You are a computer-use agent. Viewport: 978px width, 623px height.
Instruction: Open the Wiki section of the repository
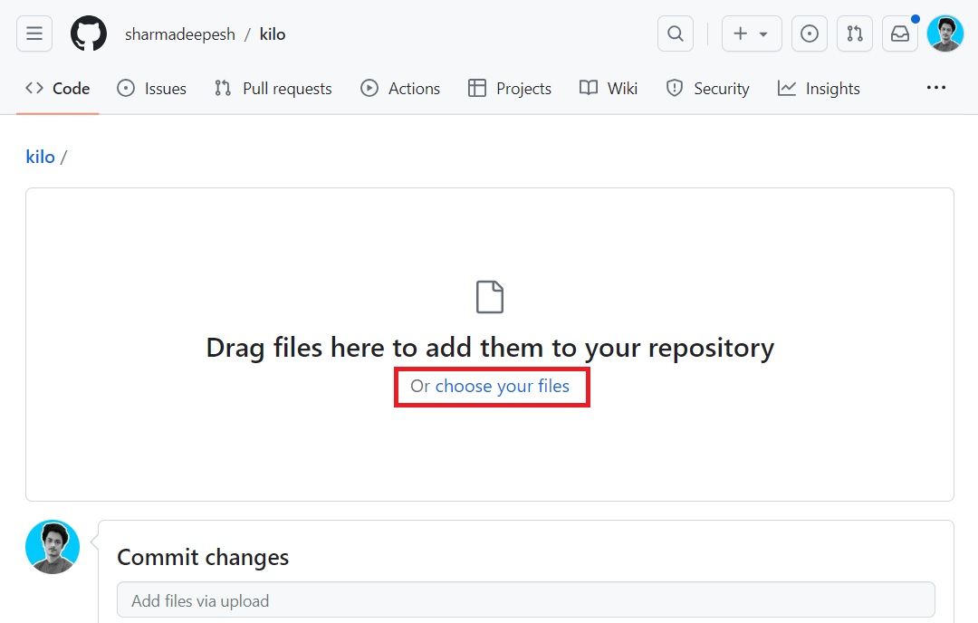tap(608, 88)
